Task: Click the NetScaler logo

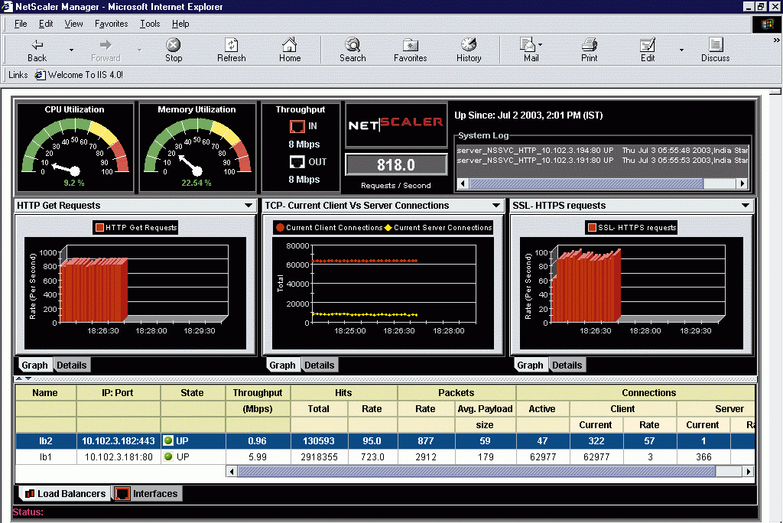Action: pyautogui.click(x=396, y=125)
